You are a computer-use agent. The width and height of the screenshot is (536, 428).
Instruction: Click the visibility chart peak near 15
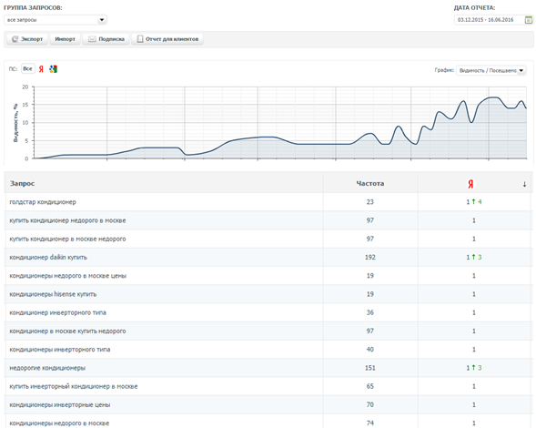point(463,101)
